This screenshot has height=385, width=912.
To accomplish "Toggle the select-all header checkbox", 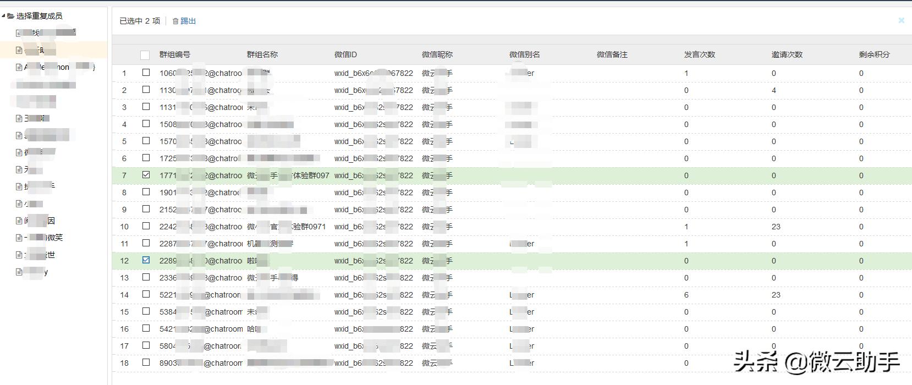I will coord(145,55).
